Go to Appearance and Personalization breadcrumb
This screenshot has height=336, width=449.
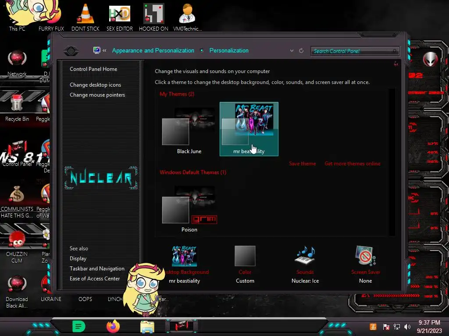(x=153, y=51)
